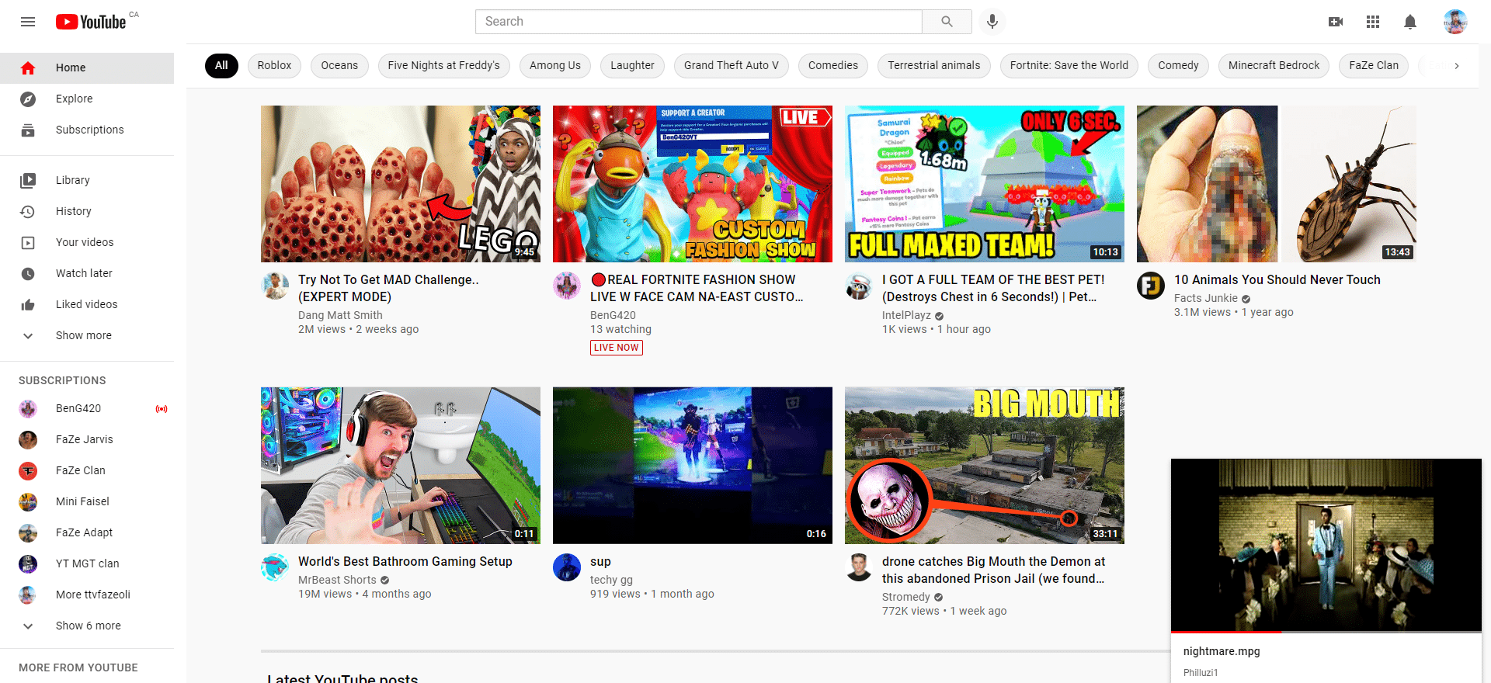The image size is (1491, 683).
Task: Click the Subscriptions sidebar icon
Action: [x=28, y=130]
